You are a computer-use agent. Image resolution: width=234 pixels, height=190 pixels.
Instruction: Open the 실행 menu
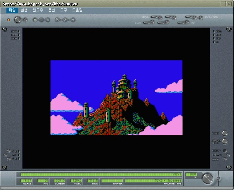24,10
